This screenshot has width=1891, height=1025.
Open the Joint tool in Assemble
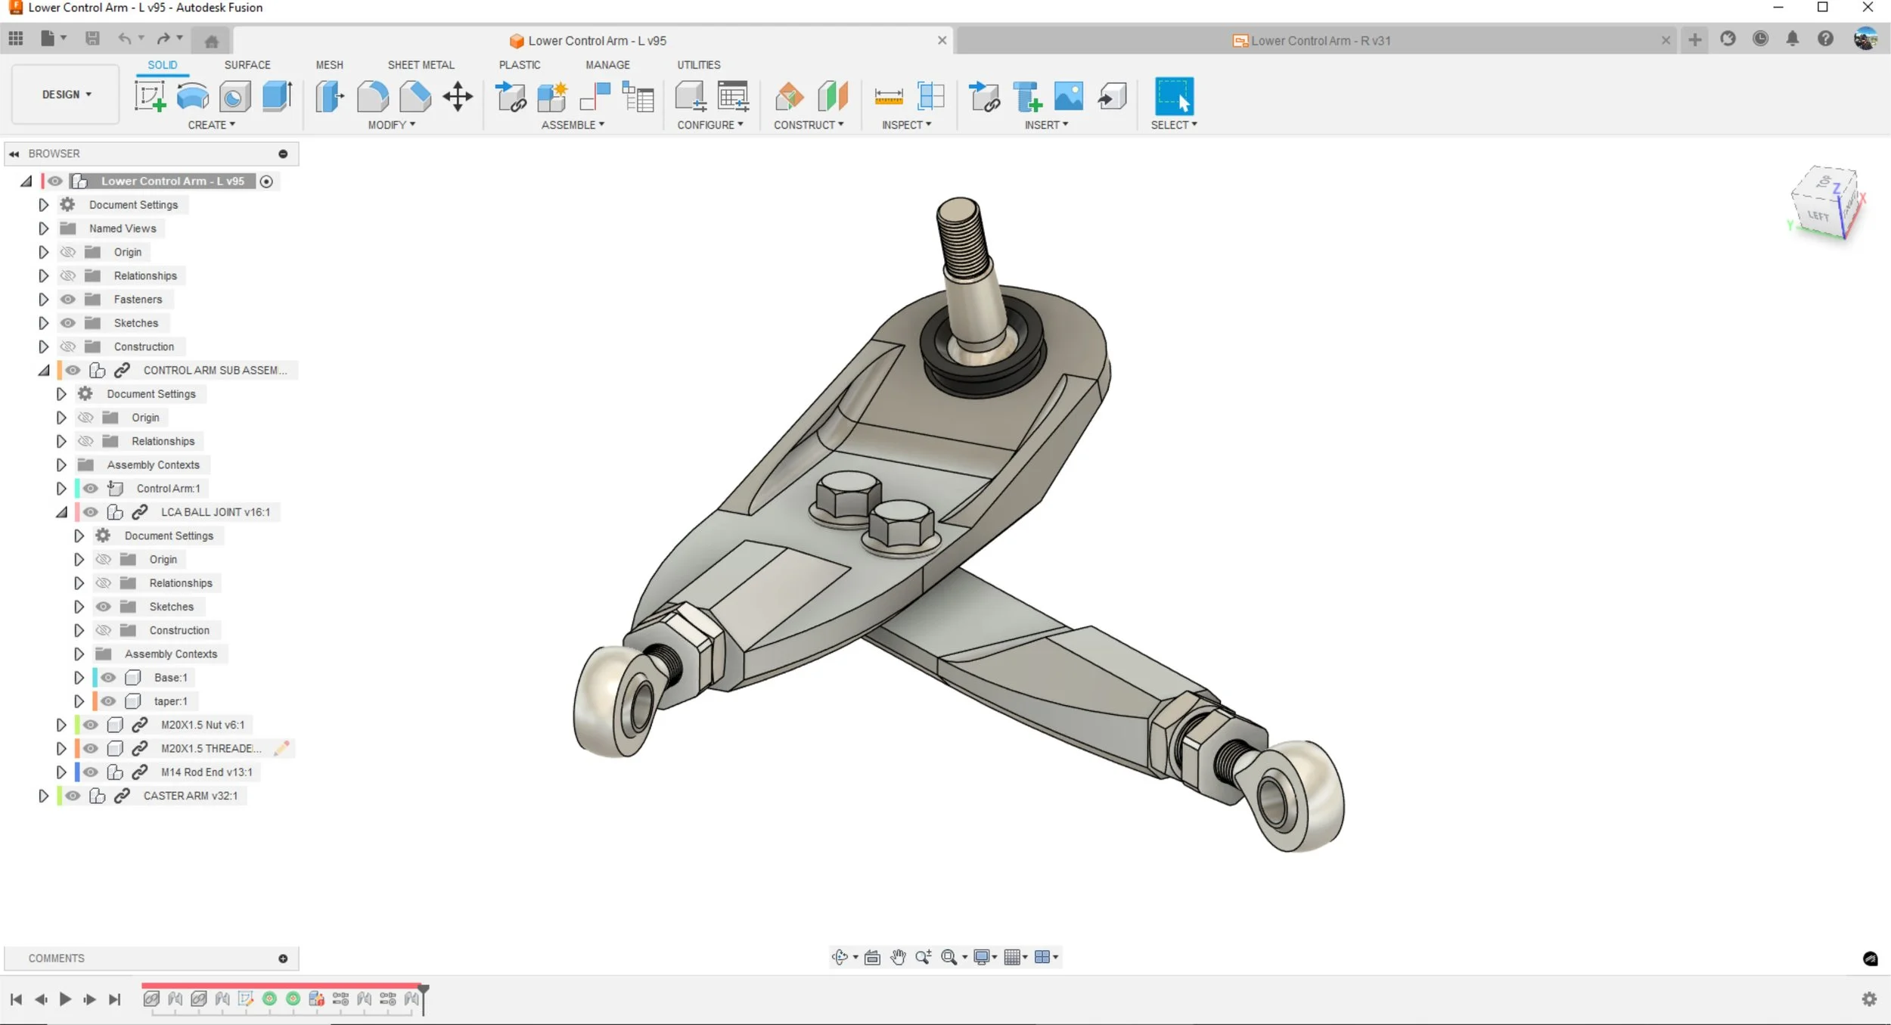click(x=595, y=97)
